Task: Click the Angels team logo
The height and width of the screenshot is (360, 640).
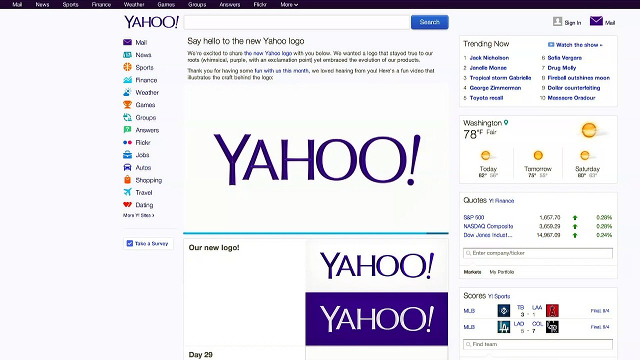Action: 552,310
